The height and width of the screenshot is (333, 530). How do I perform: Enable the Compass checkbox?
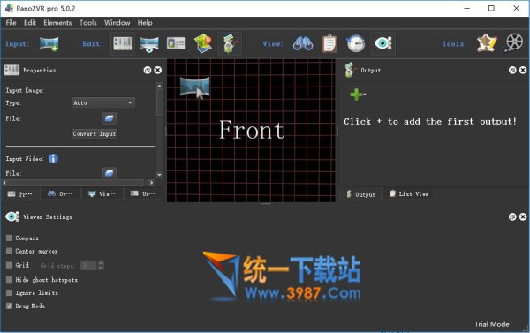click(9, 238)
